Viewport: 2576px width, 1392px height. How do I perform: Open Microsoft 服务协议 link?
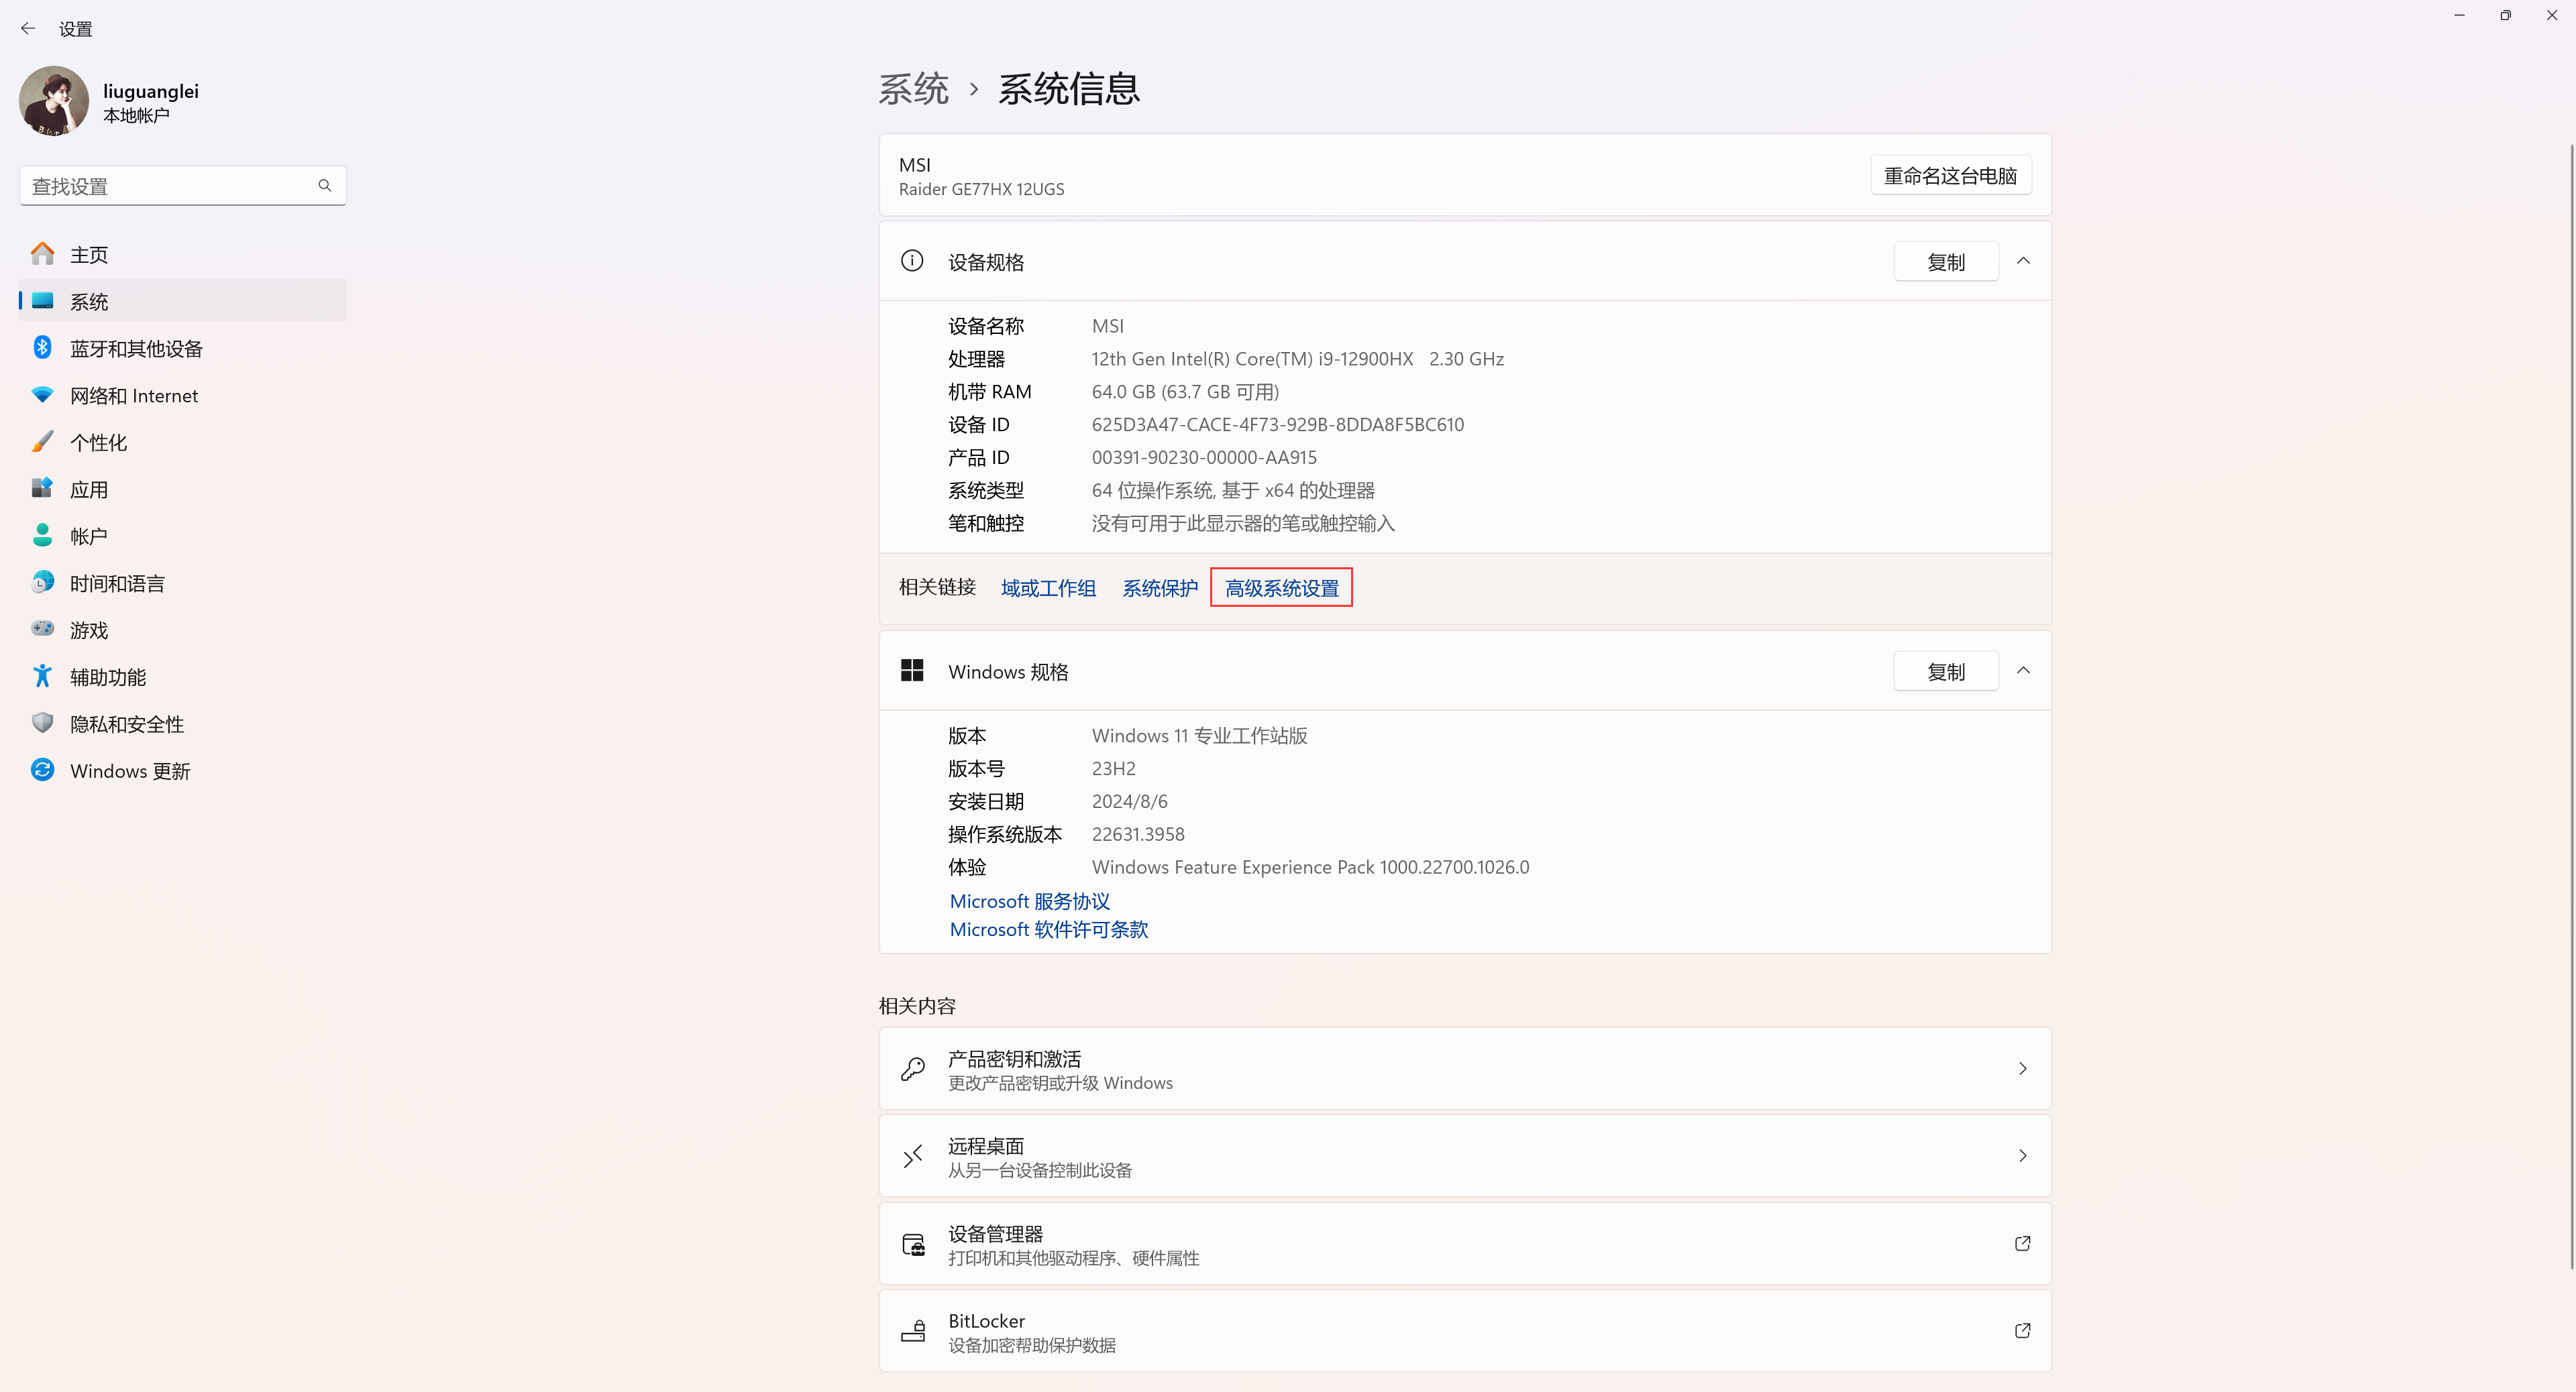coord(1029,901)
